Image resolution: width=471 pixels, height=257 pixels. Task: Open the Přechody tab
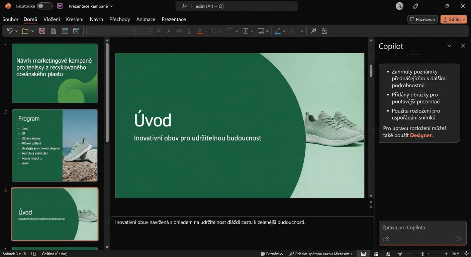point(120,19)
